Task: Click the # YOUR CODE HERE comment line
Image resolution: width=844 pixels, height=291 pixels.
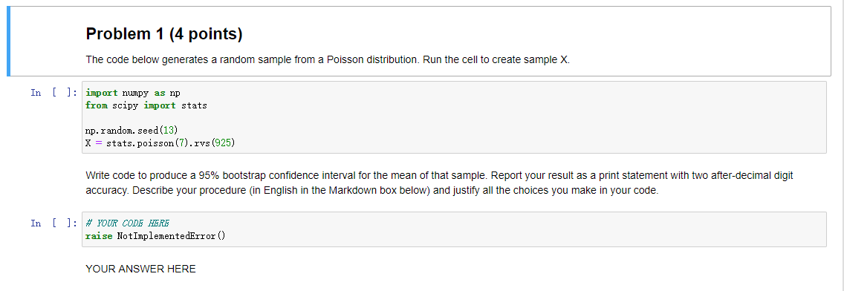Action: coord(128,223)
